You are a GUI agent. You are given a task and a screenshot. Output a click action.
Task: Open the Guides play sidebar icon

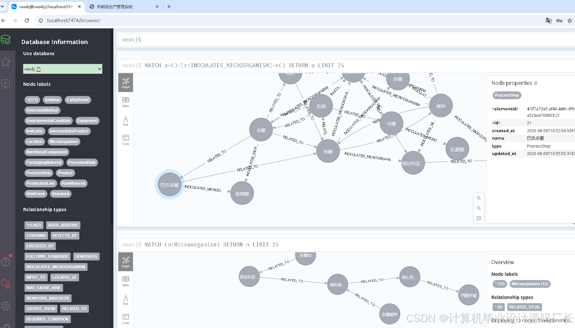pos(6,84)
